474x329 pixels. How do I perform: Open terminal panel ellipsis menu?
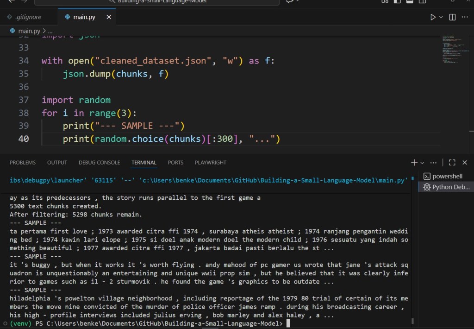pos(433,163)
